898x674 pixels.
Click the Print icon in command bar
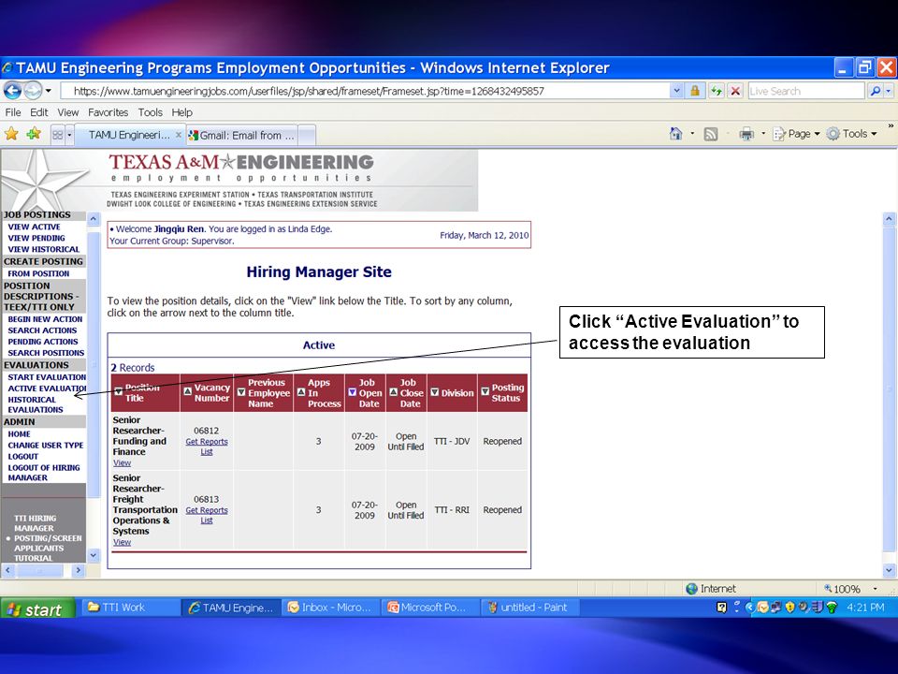click(x=746, y=134)
